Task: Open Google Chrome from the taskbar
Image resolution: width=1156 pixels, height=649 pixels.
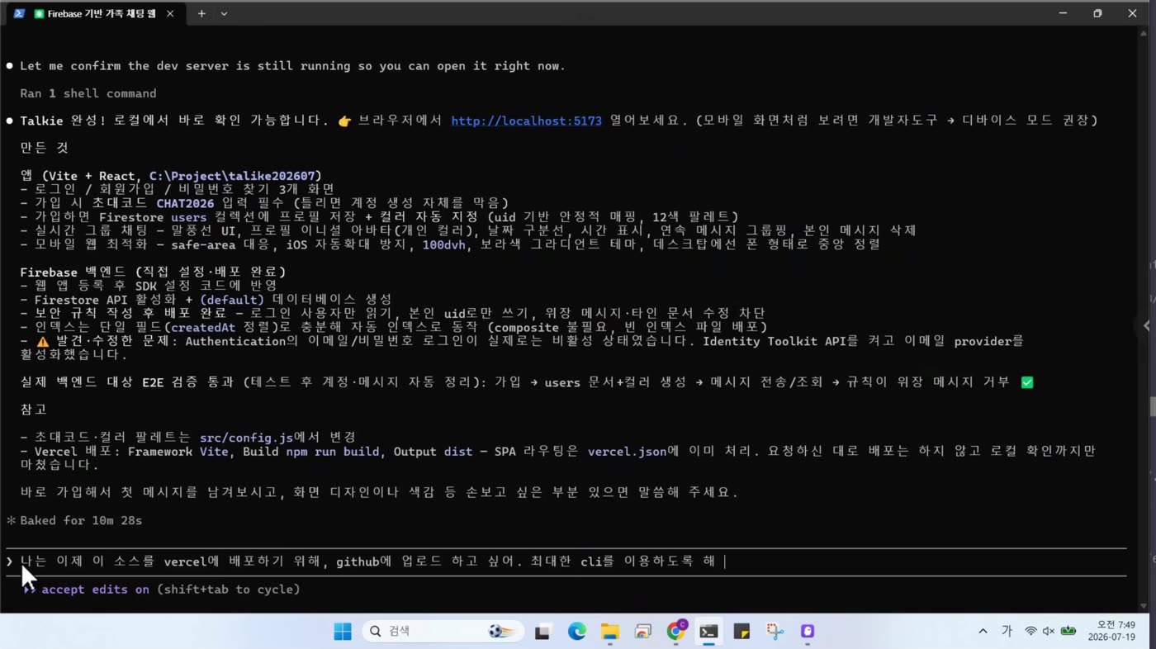Action: (x=676, y=632)
